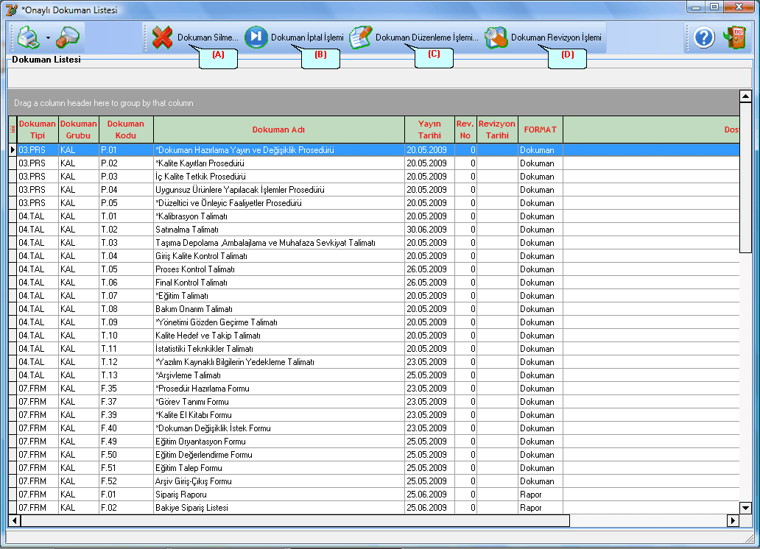Sort by Dokuman Tipi column header
This screenshot has width=760, height=549.
[x=38, y=130]
